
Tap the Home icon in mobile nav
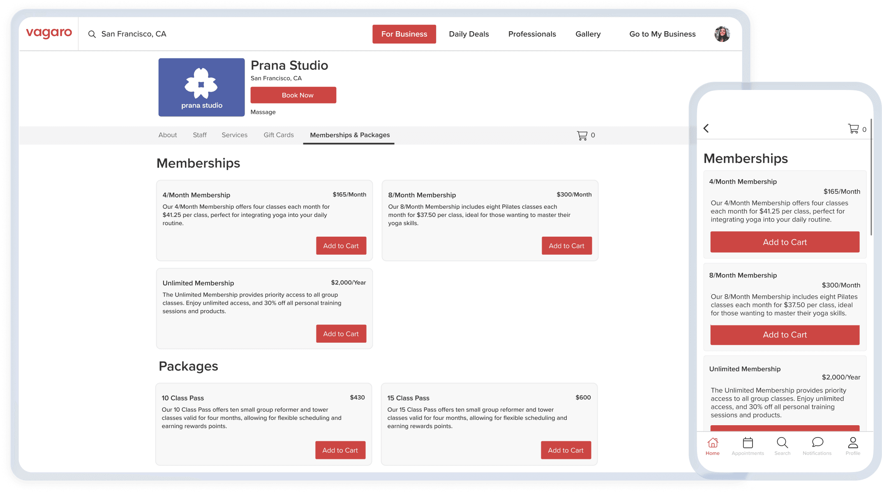[x=712, y=443]
